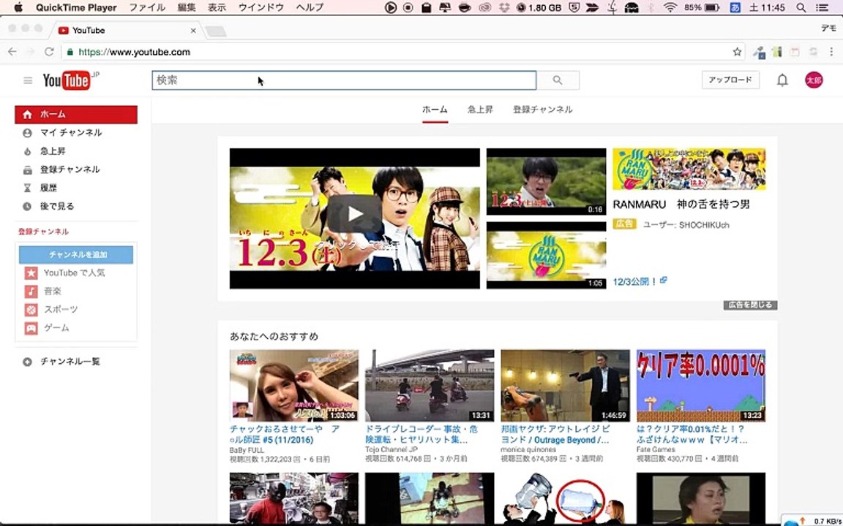Click the マイ チャンネル person icon
Viewport: 843px width, 526px height.
pyautogui.click(x=27, y=132)
